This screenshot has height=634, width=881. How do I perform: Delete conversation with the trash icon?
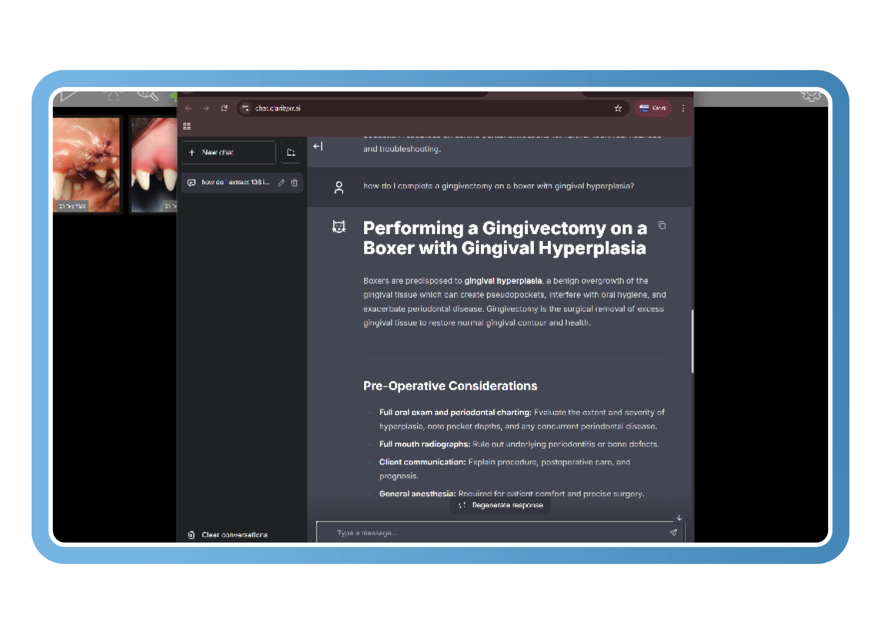click(x=294, y=183)
